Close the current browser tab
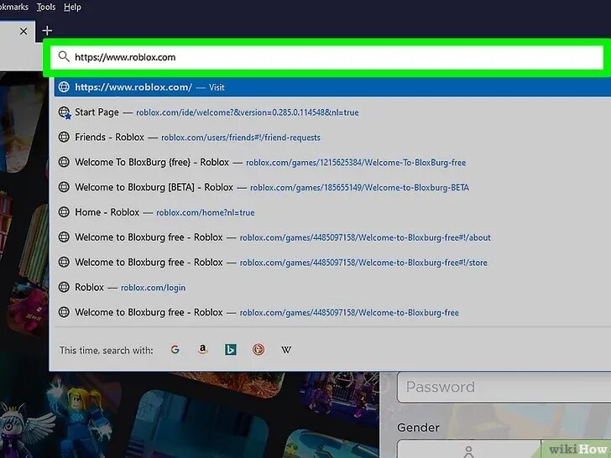611x458 pixels. [x=23, y=31]
